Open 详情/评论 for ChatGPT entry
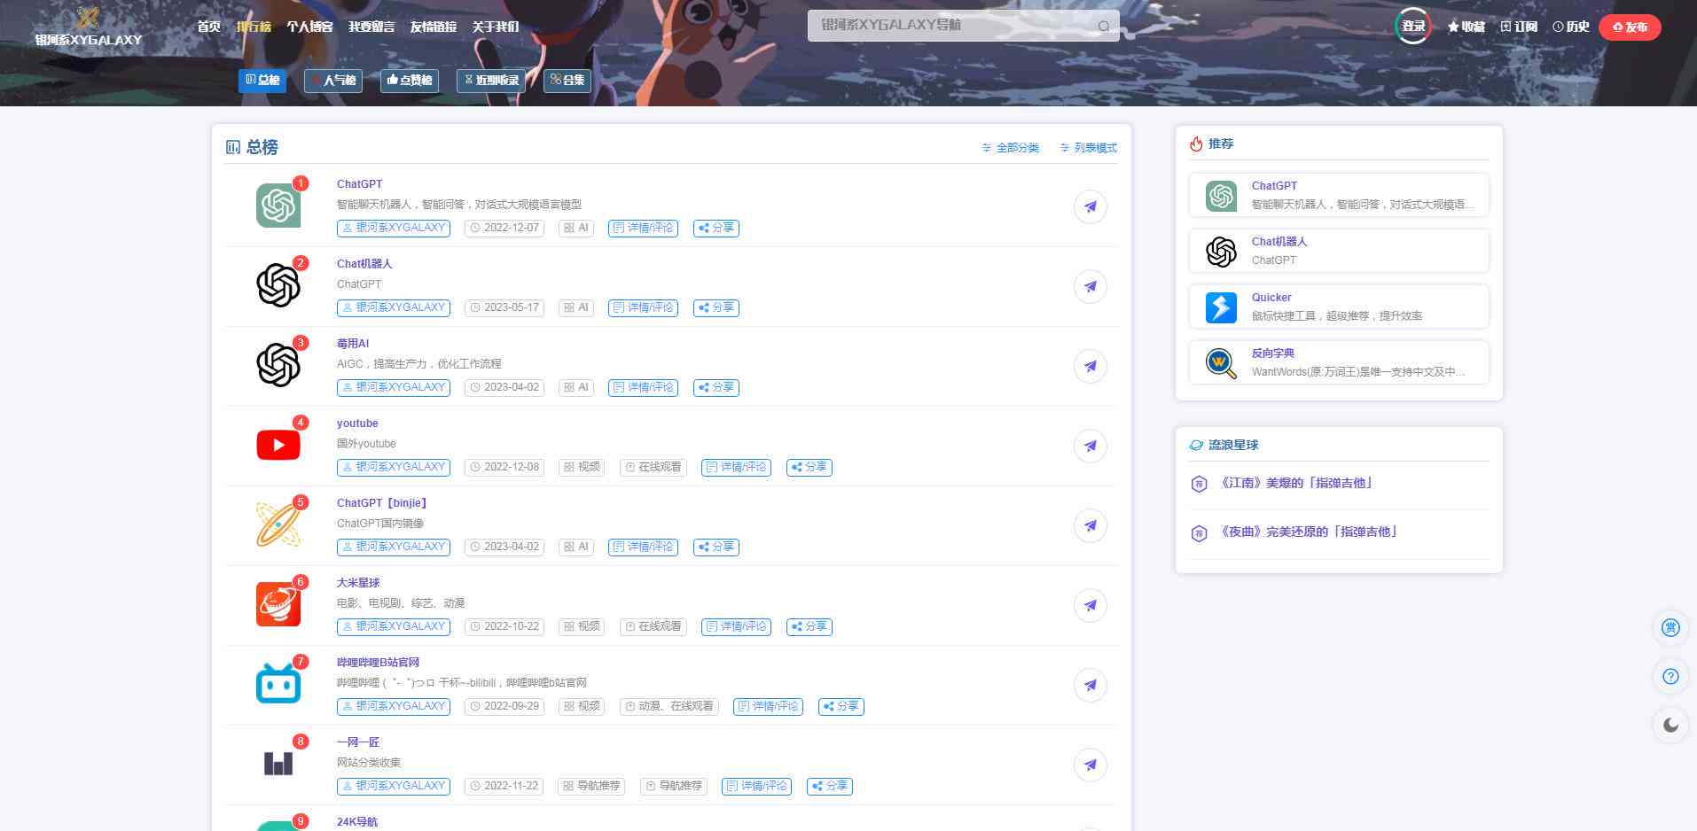 coord(644,228)
